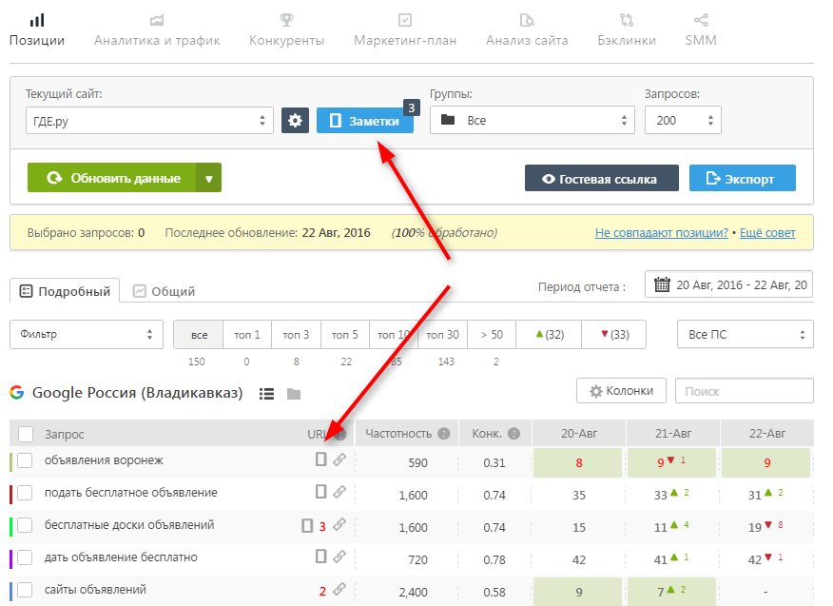
Task: Click the 20-Авг column header
Action: click(579, 433)
